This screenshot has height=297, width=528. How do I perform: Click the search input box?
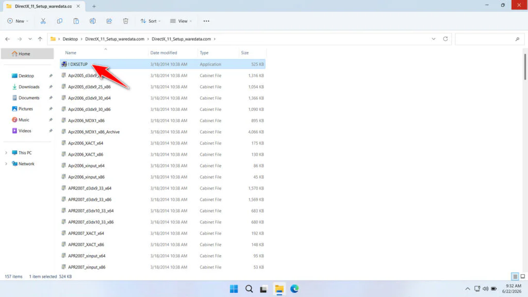489,39
